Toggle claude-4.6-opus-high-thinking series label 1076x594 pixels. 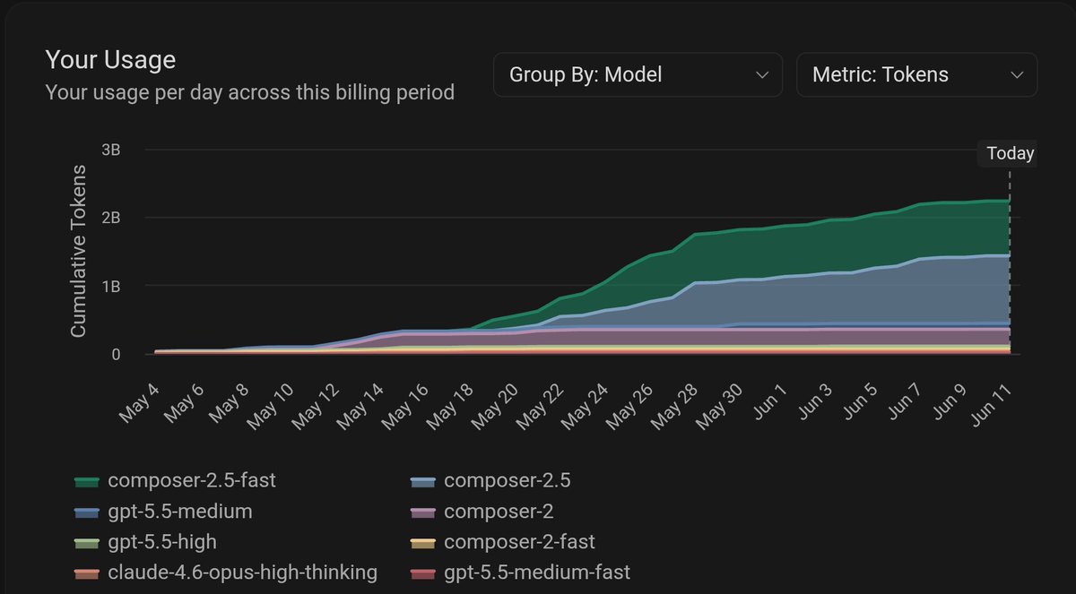(x=243, y=572)
